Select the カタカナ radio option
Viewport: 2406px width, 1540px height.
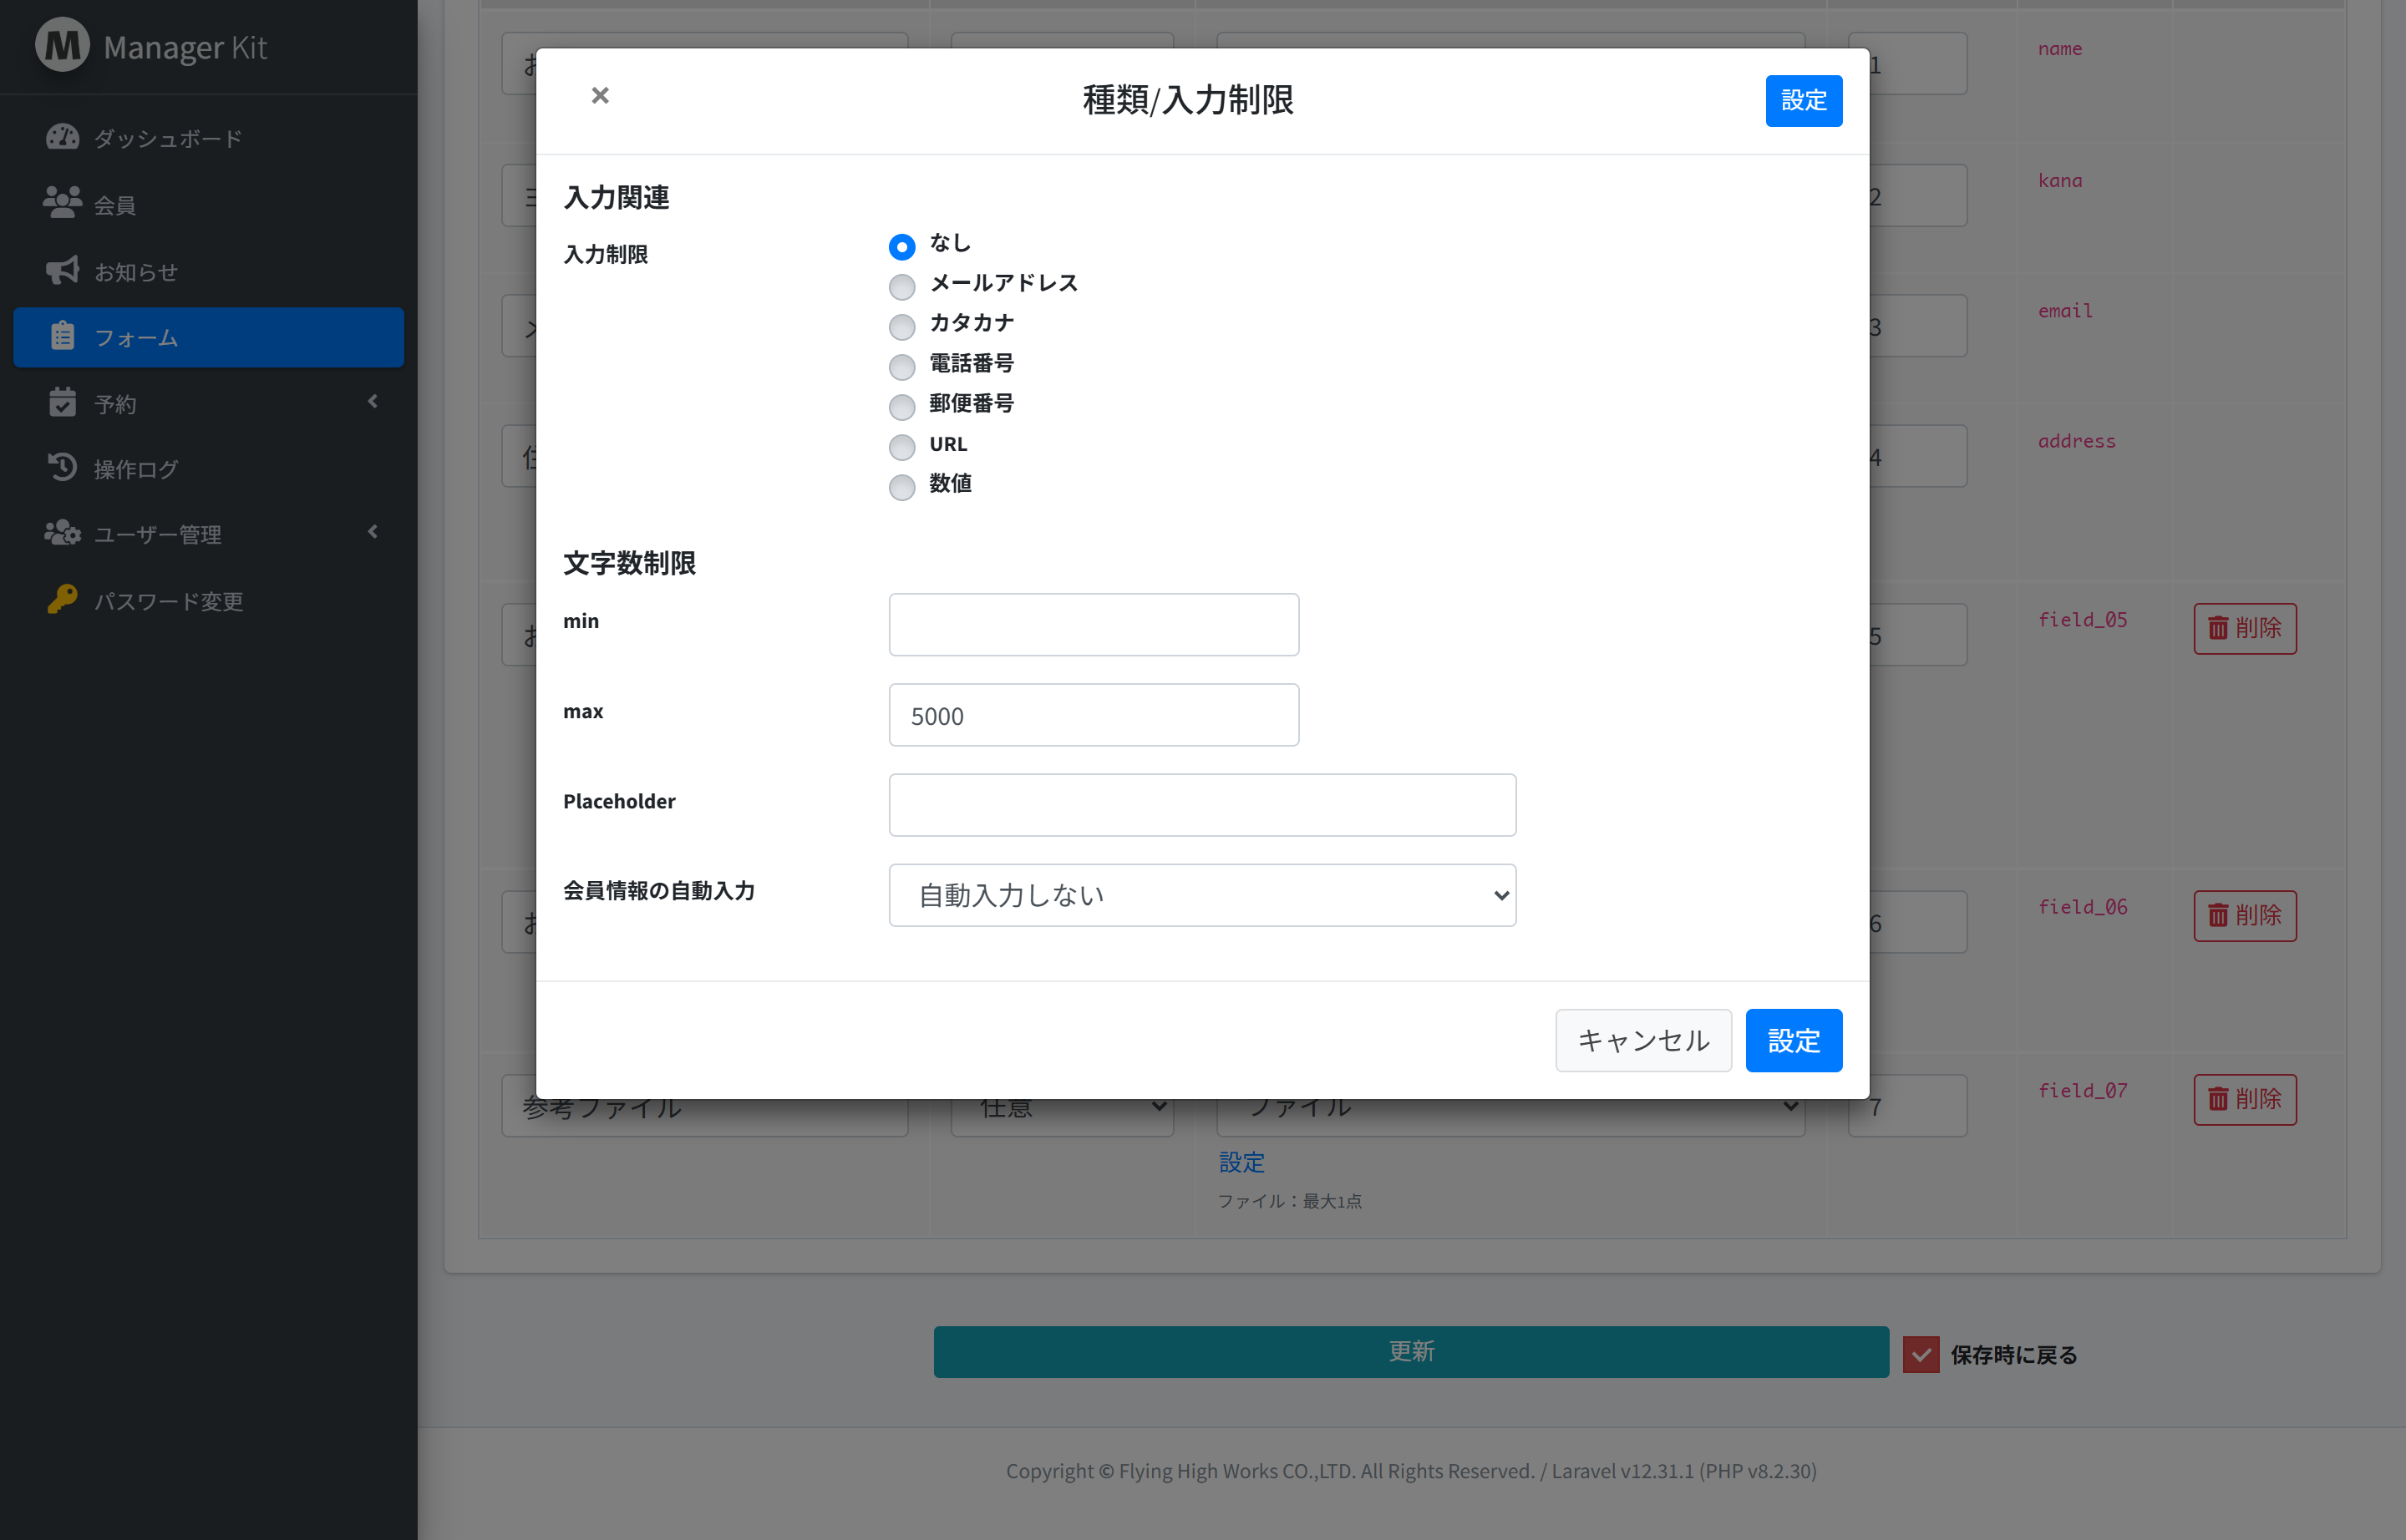(x=901, y=326)
